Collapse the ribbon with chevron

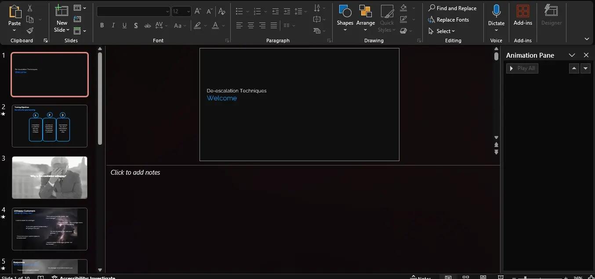pos(587,39)
